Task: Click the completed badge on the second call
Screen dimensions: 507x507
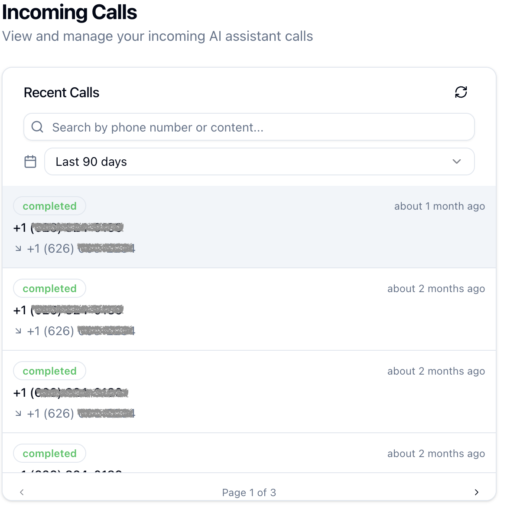Action: click(49, 288)
